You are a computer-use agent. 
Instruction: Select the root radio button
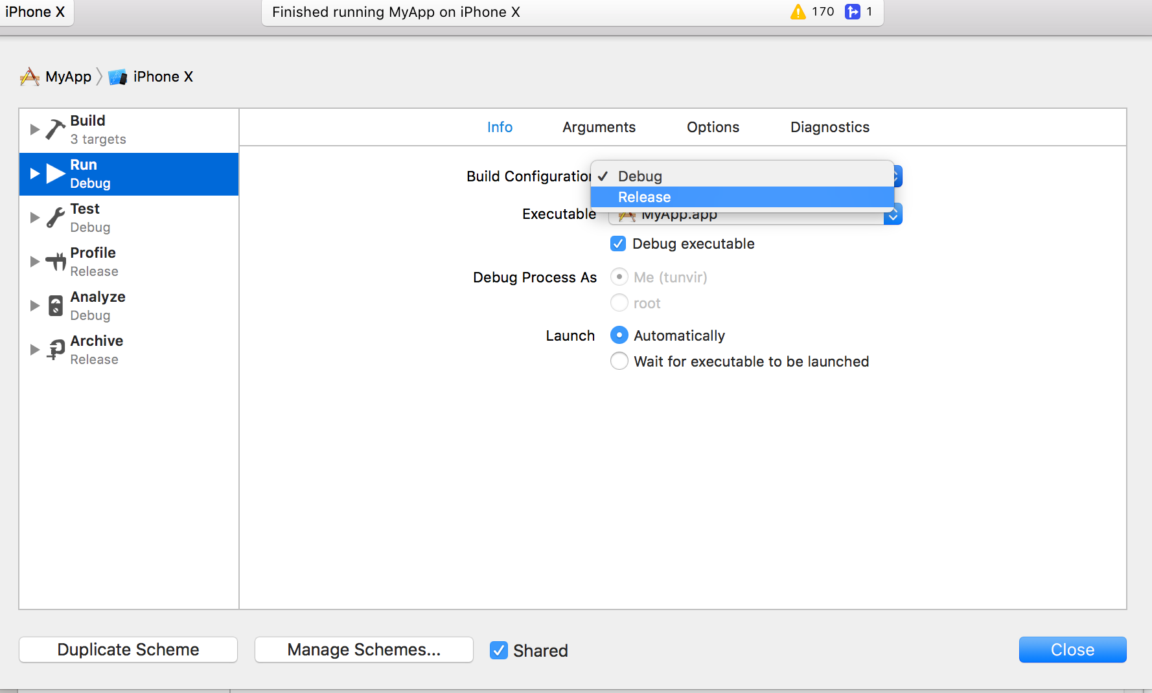point(619,302)
